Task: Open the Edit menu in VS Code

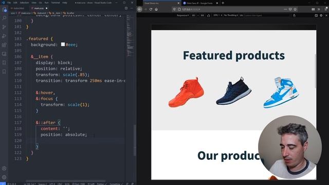Action: point(15,3)
